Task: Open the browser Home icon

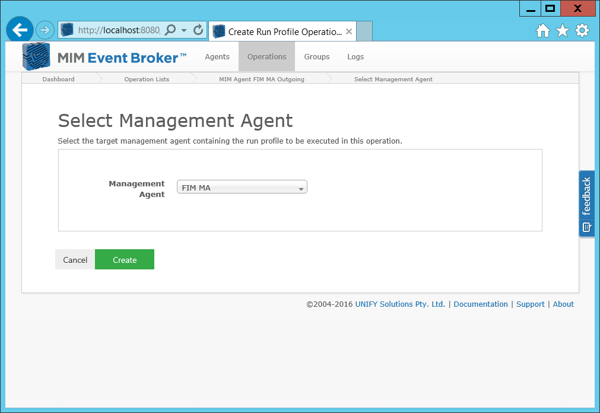Action: point(542,30)
